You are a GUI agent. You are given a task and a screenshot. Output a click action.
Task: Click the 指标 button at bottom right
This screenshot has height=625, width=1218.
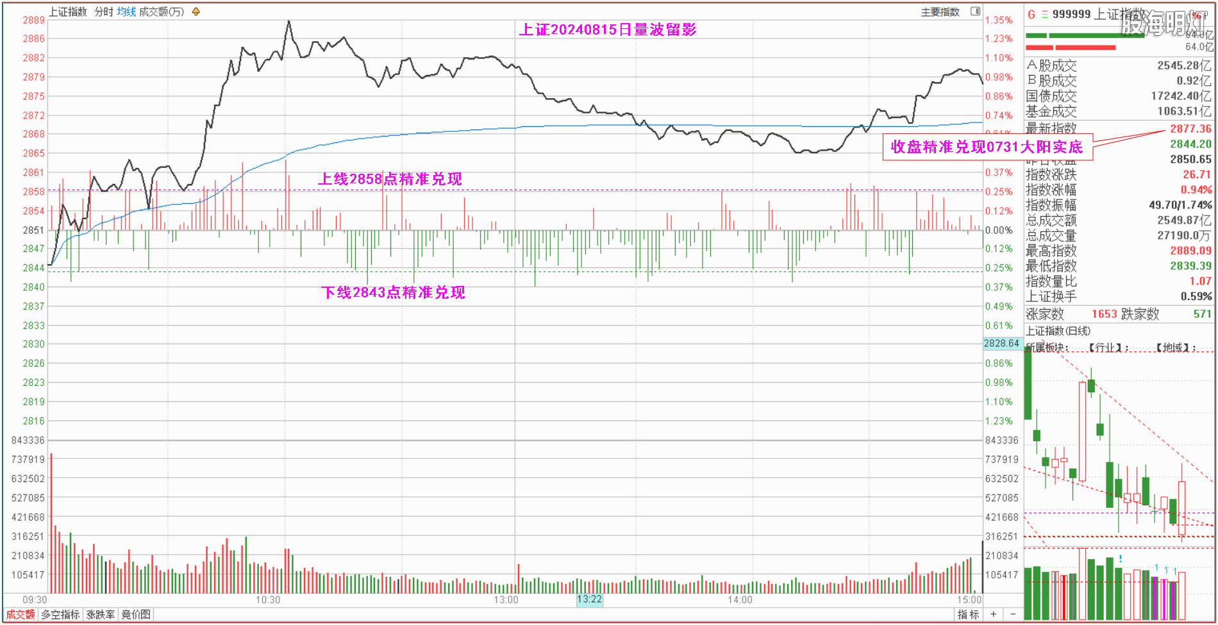pyautogui.click(x=968, y=614)
